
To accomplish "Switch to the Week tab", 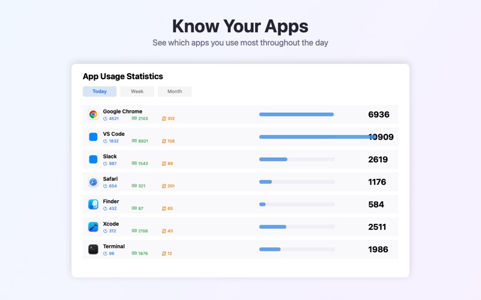I will pos(137,91).
